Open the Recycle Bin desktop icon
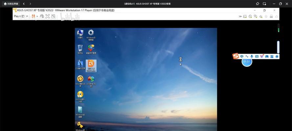292x131 pixels. tap(80, 49)
